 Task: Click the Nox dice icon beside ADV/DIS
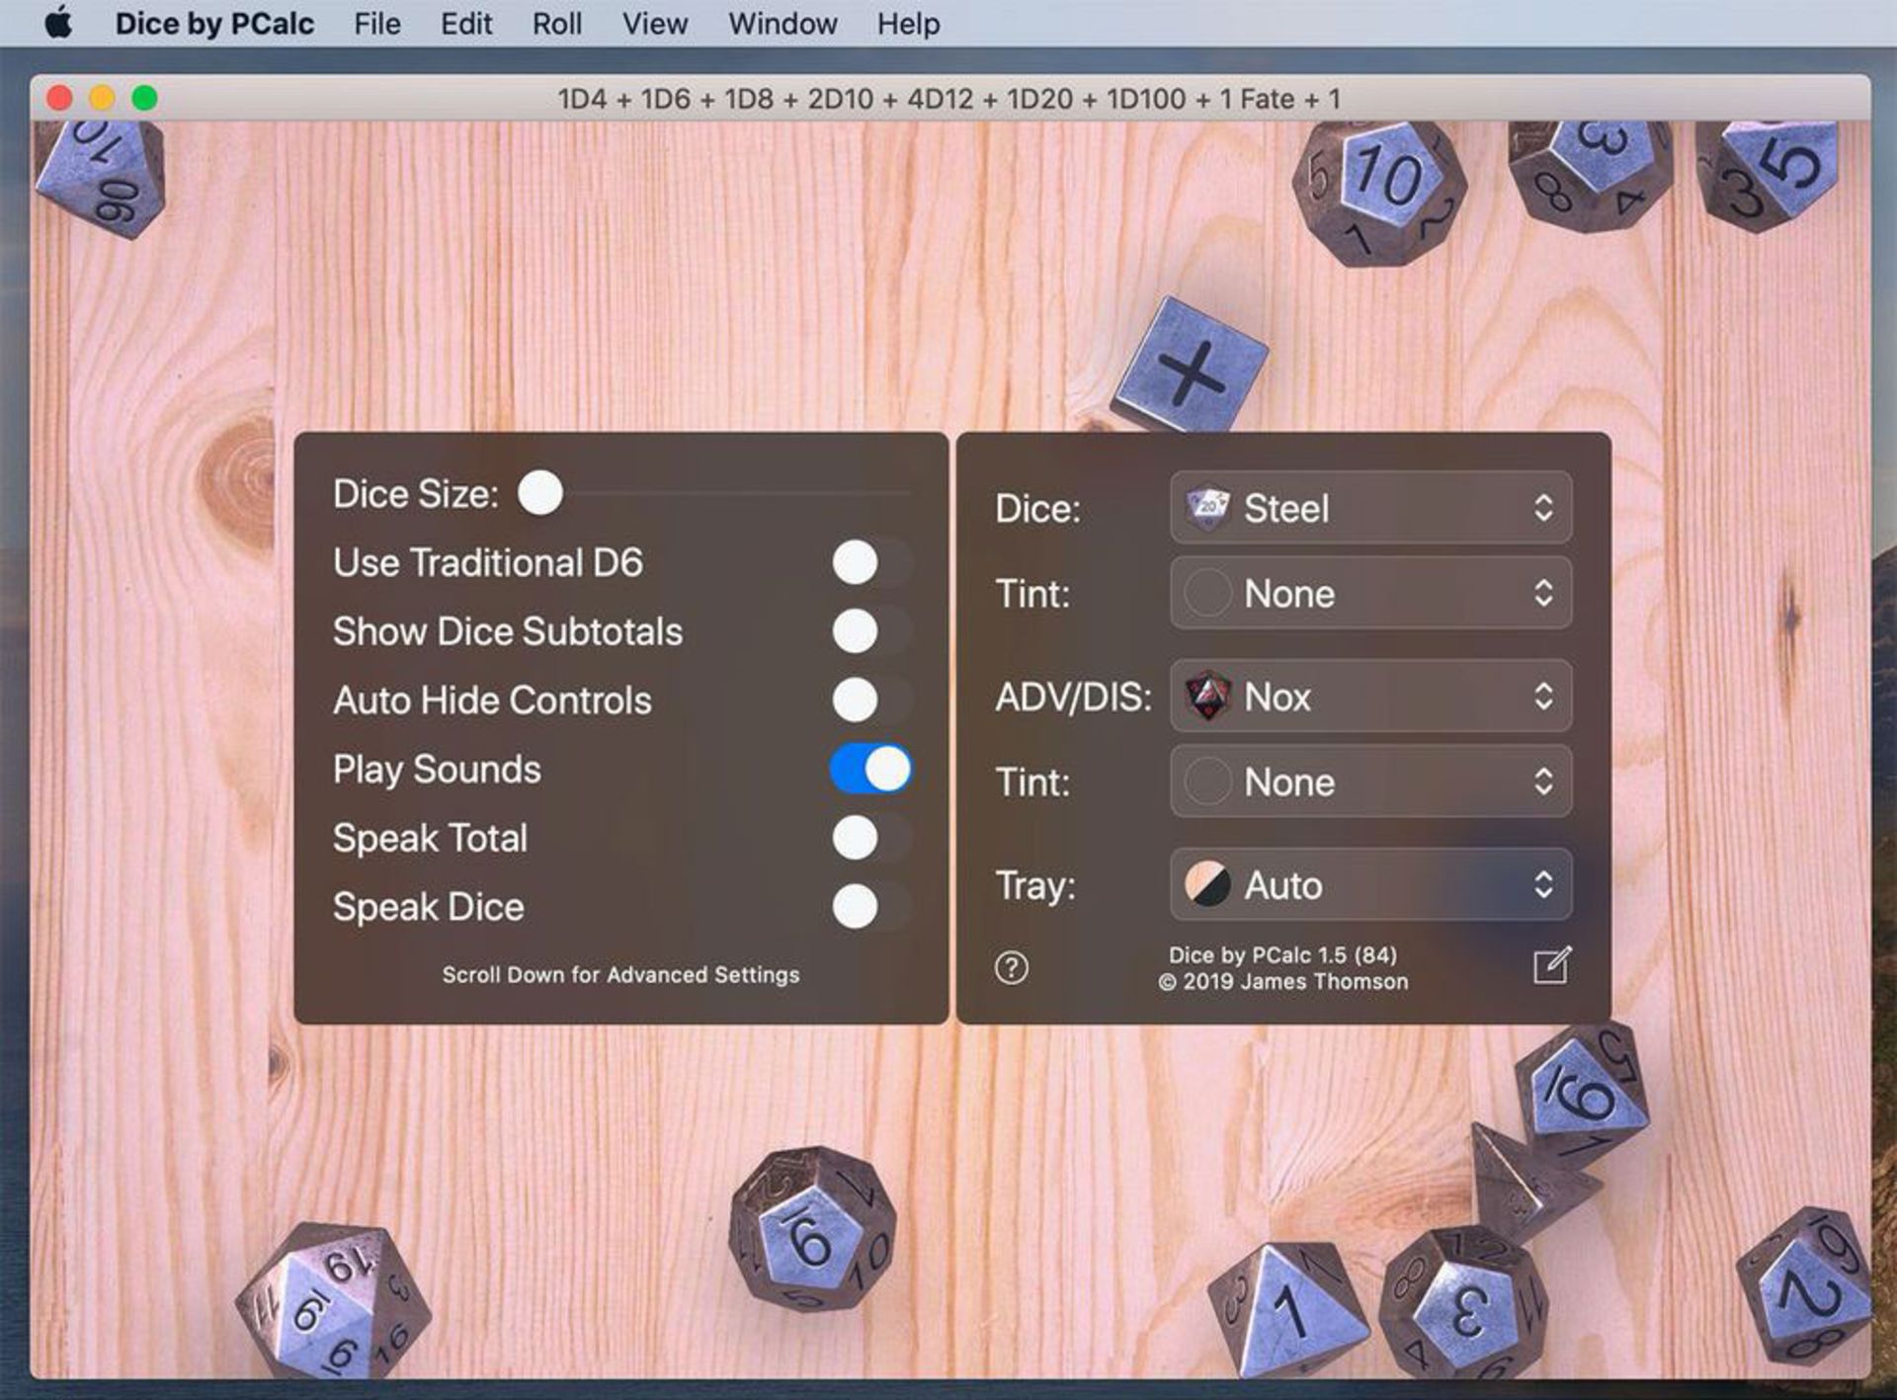[1207, 697]
